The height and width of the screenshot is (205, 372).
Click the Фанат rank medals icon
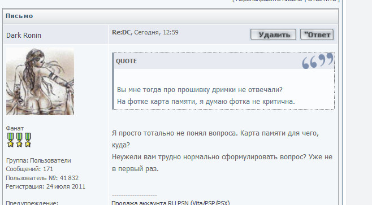click(x=19, y=140)
